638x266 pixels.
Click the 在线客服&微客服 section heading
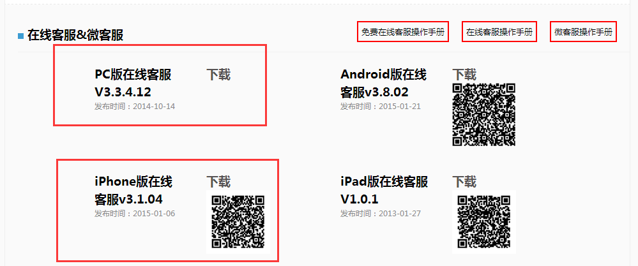[x=75, y=36]
